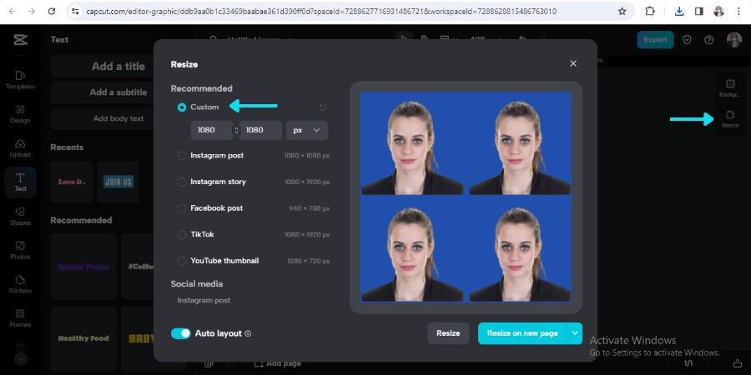751x375 pixels.
Task: Open the Upload sidebar panel
Action: [x=20, y=148]
